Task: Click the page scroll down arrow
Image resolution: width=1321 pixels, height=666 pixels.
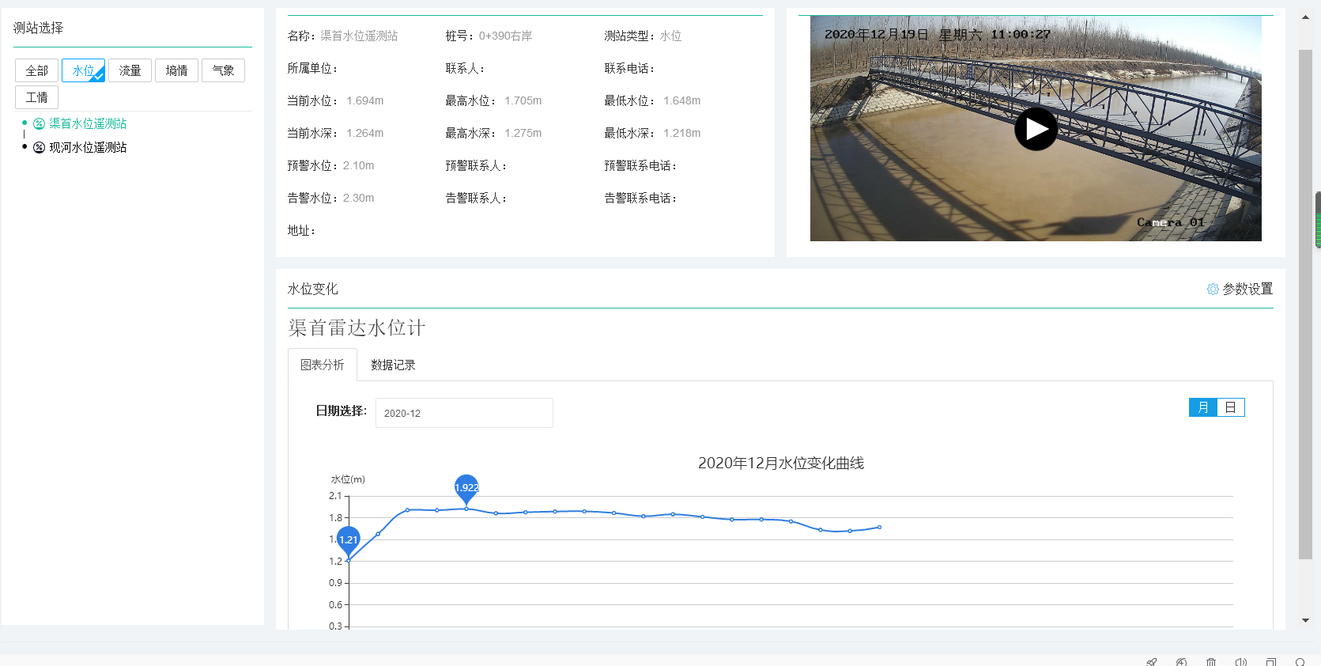Action: point(1305,621)
